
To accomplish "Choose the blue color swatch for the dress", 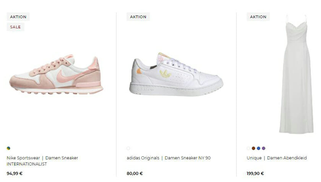I will (259, 148).
